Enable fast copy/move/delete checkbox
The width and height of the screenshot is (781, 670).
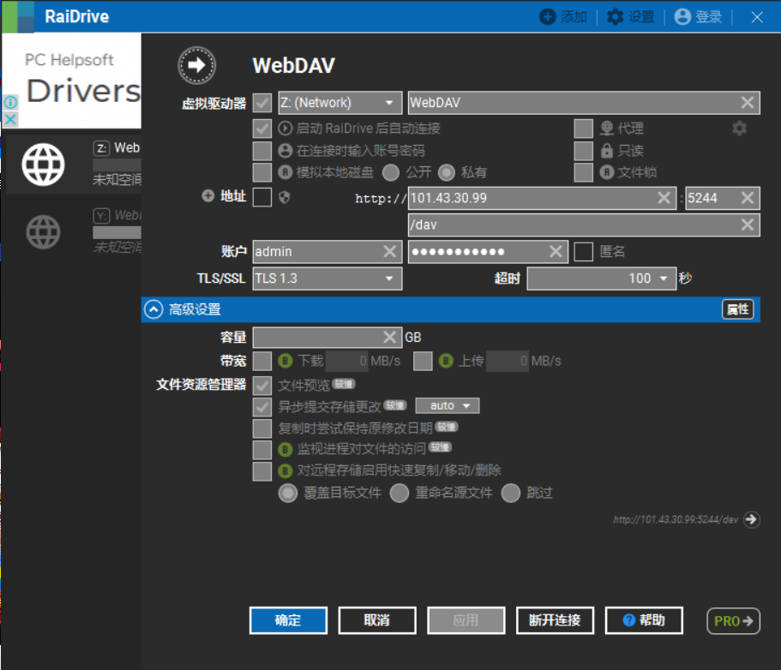(x=262, y=471)
